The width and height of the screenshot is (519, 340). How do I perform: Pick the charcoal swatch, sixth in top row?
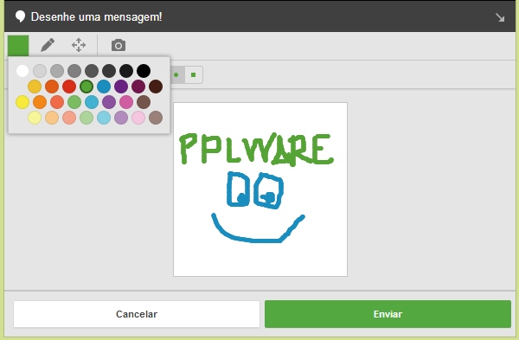point(109,71)
